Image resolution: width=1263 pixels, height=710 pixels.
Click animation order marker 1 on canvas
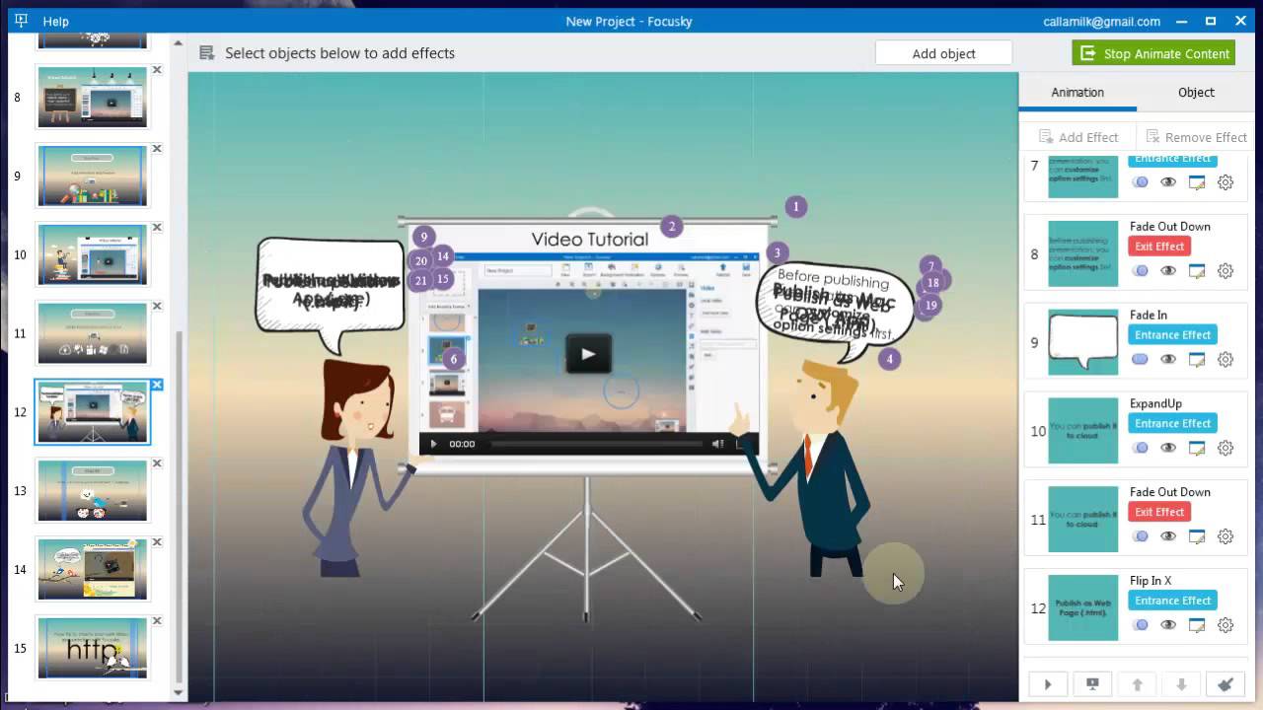pos(795,206)
